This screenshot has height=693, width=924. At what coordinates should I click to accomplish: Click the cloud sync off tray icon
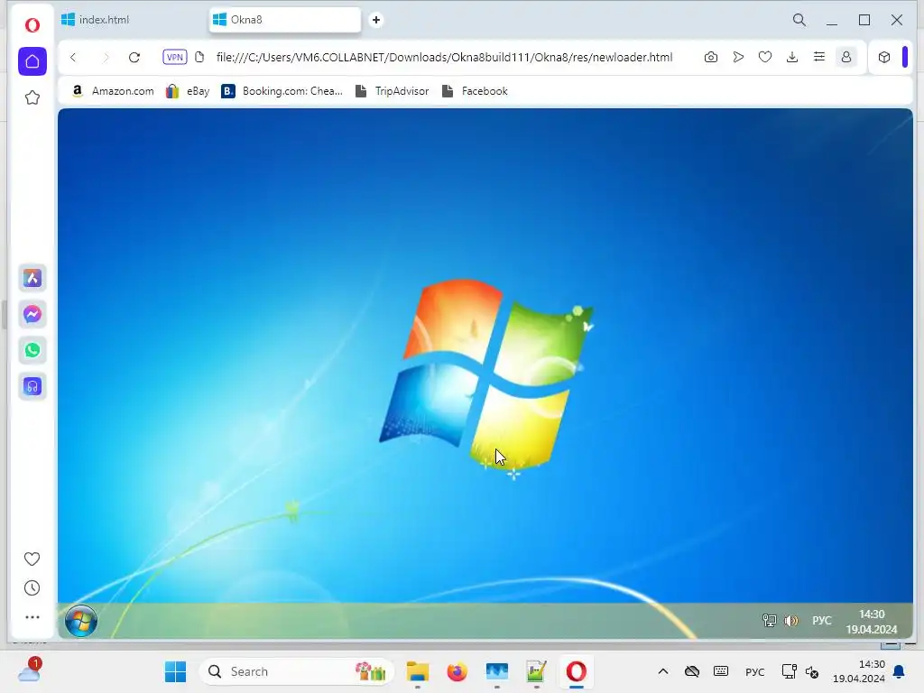pyautogui.click(x=692, y=671)
